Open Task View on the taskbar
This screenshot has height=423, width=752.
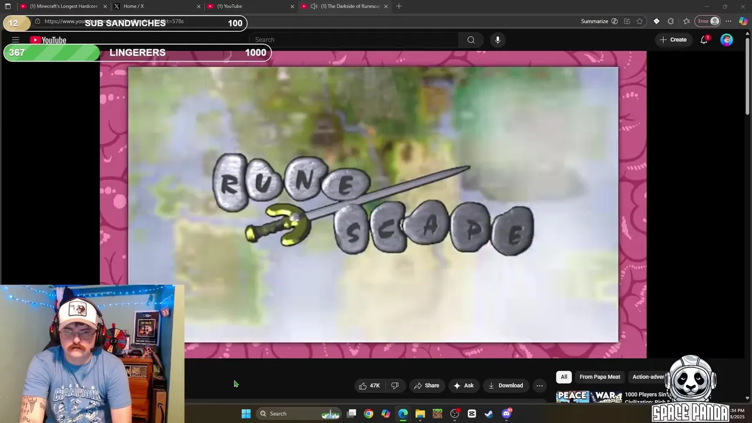click(x=351, y=414)
